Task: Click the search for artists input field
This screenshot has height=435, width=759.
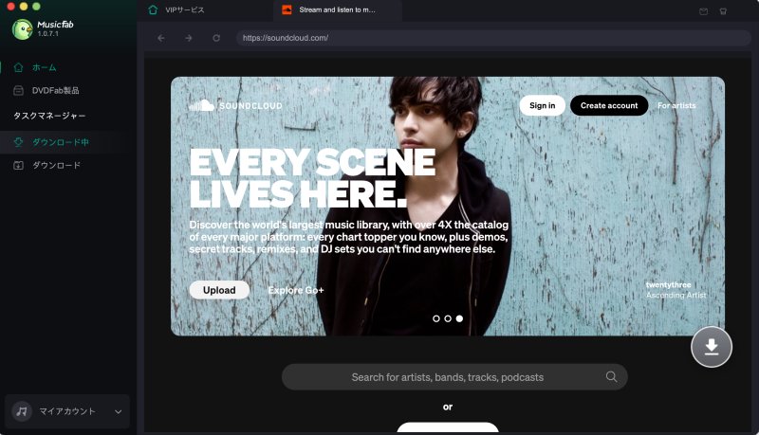Action: [454, 377]
